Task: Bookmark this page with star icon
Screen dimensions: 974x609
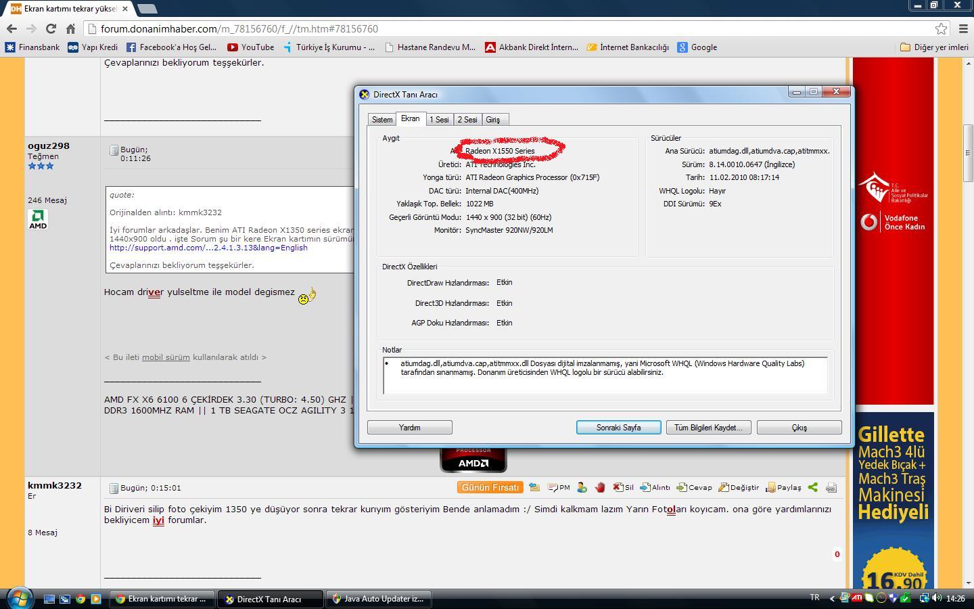Action: [x=941, y=28]
